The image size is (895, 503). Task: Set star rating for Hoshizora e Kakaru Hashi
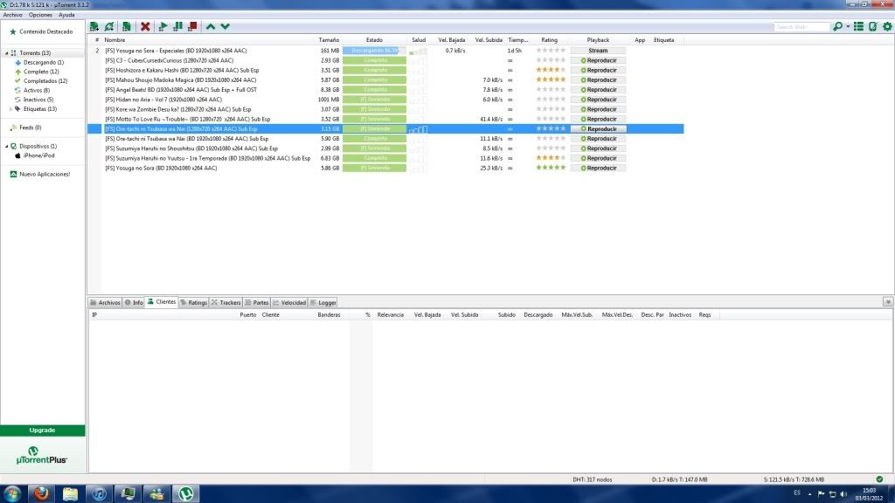tap(551, 70)
